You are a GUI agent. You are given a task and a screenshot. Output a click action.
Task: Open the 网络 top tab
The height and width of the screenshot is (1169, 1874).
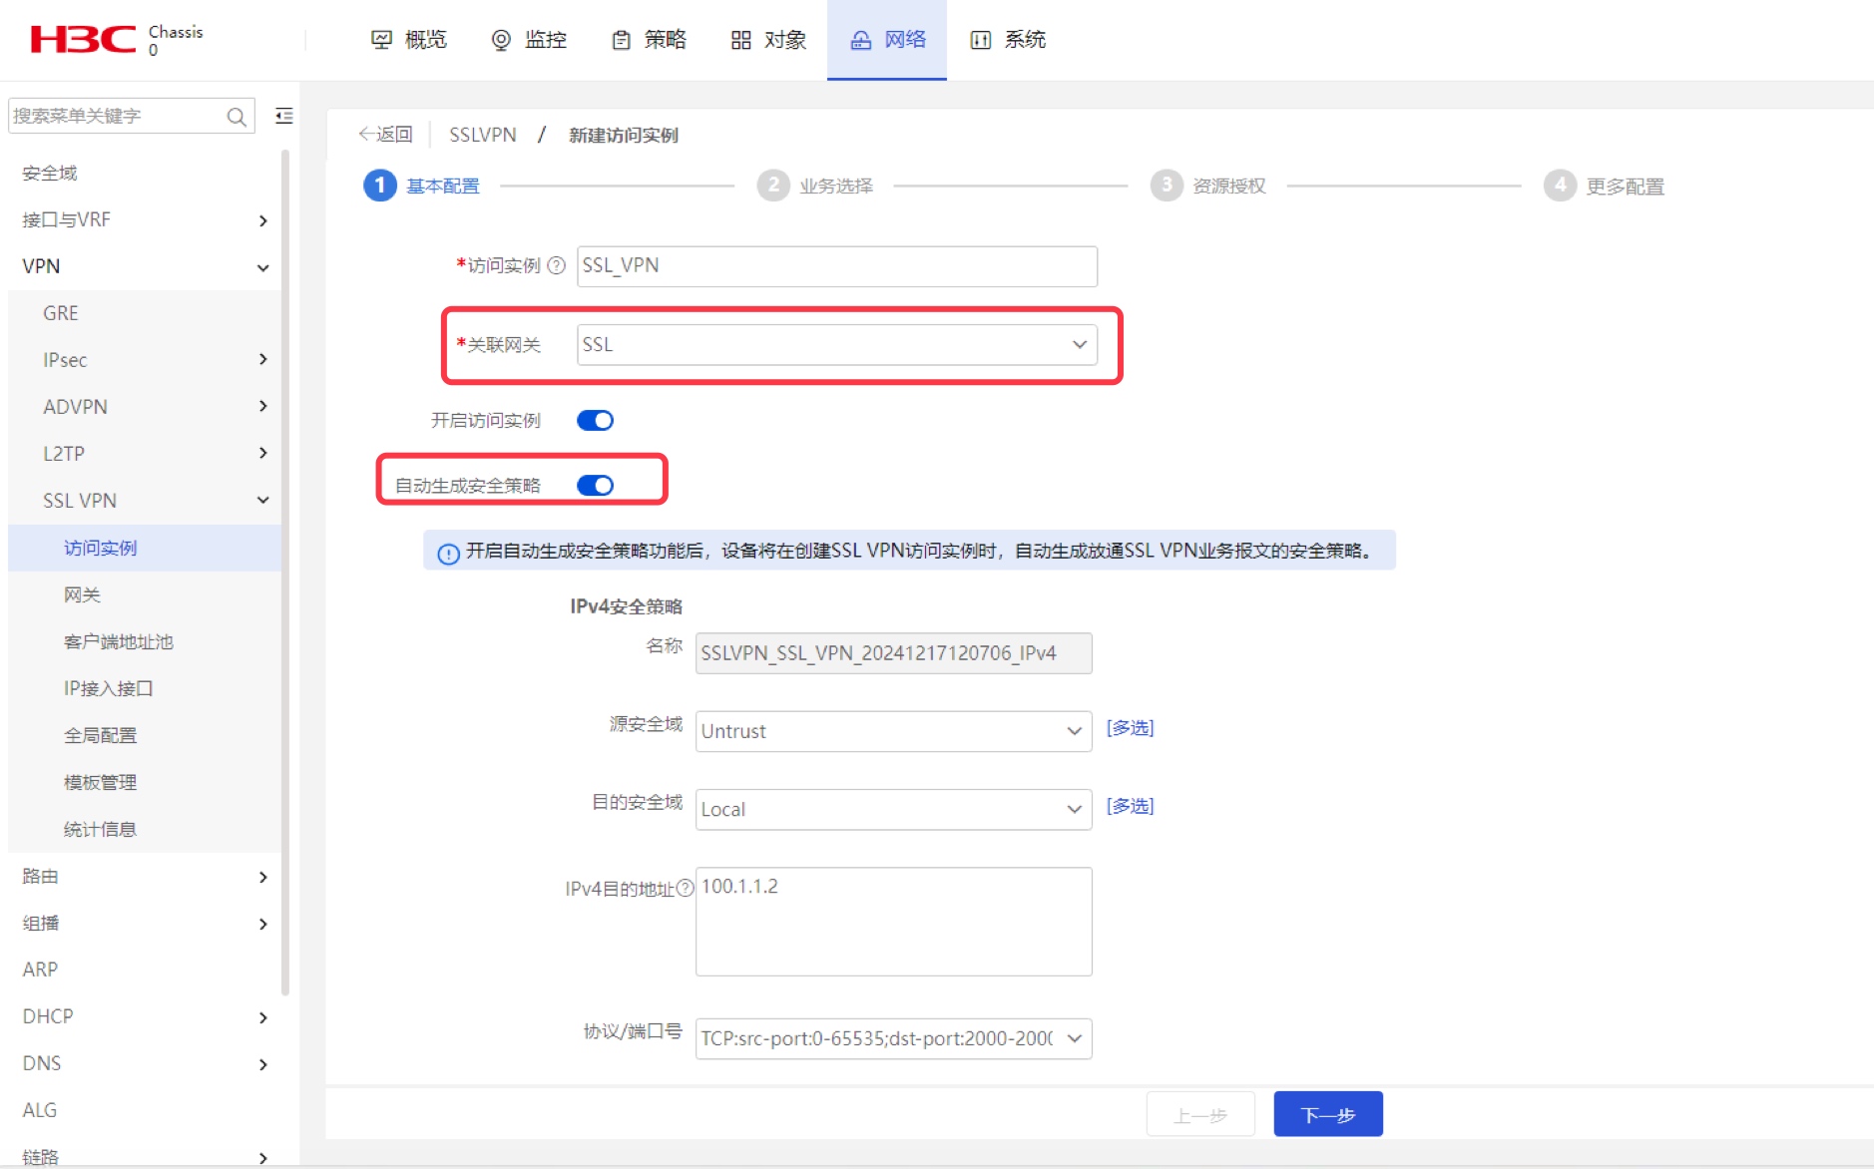(x=887, y=40)
